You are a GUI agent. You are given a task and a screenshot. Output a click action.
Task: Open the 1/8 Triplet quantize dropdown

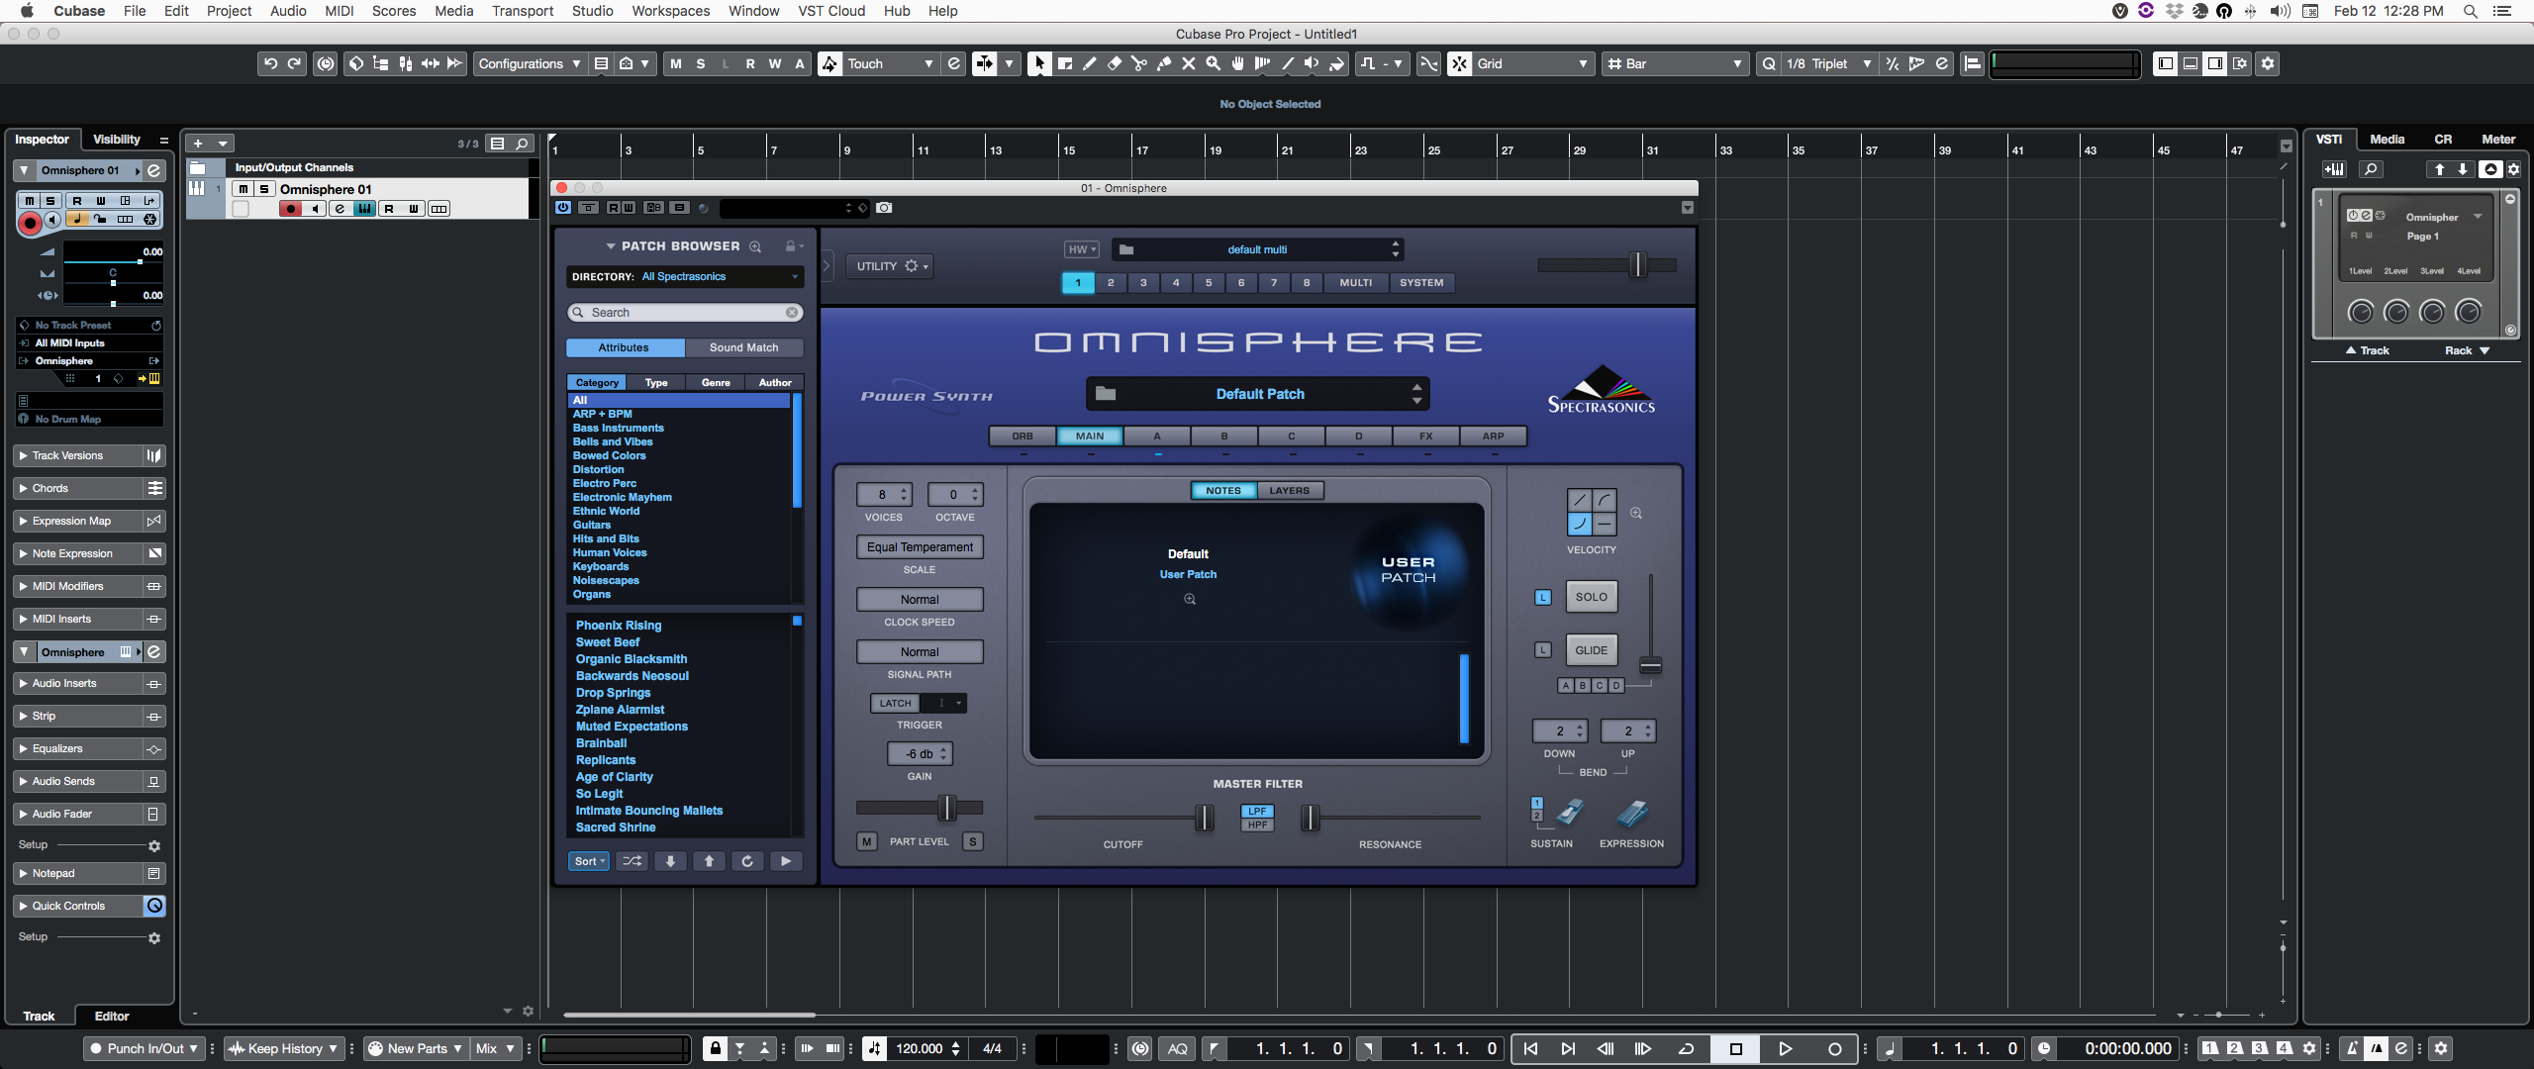(1828, 63)
